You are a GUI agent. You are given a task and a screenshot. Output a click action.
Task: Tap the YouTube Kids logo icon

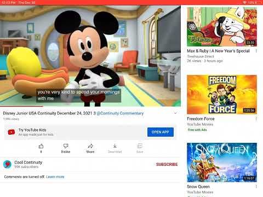coord(12,132)
